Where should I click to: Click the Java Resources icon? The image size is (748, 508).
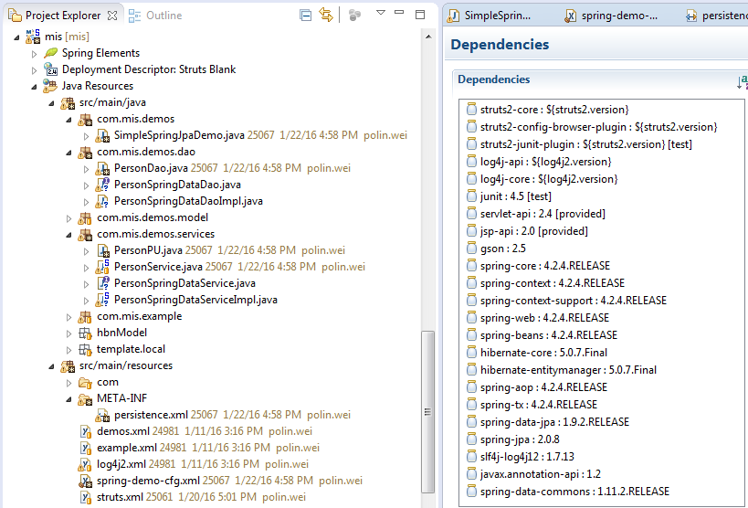click(49, 86)
